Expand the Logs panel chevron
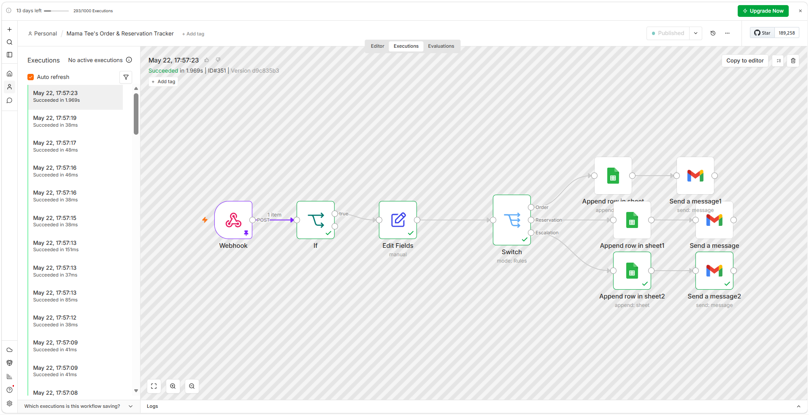809x415 pixels. 798,407
